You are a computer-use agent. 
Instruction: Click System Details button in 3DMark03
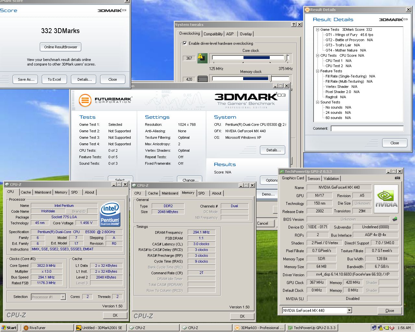click(x=273, y=150)
